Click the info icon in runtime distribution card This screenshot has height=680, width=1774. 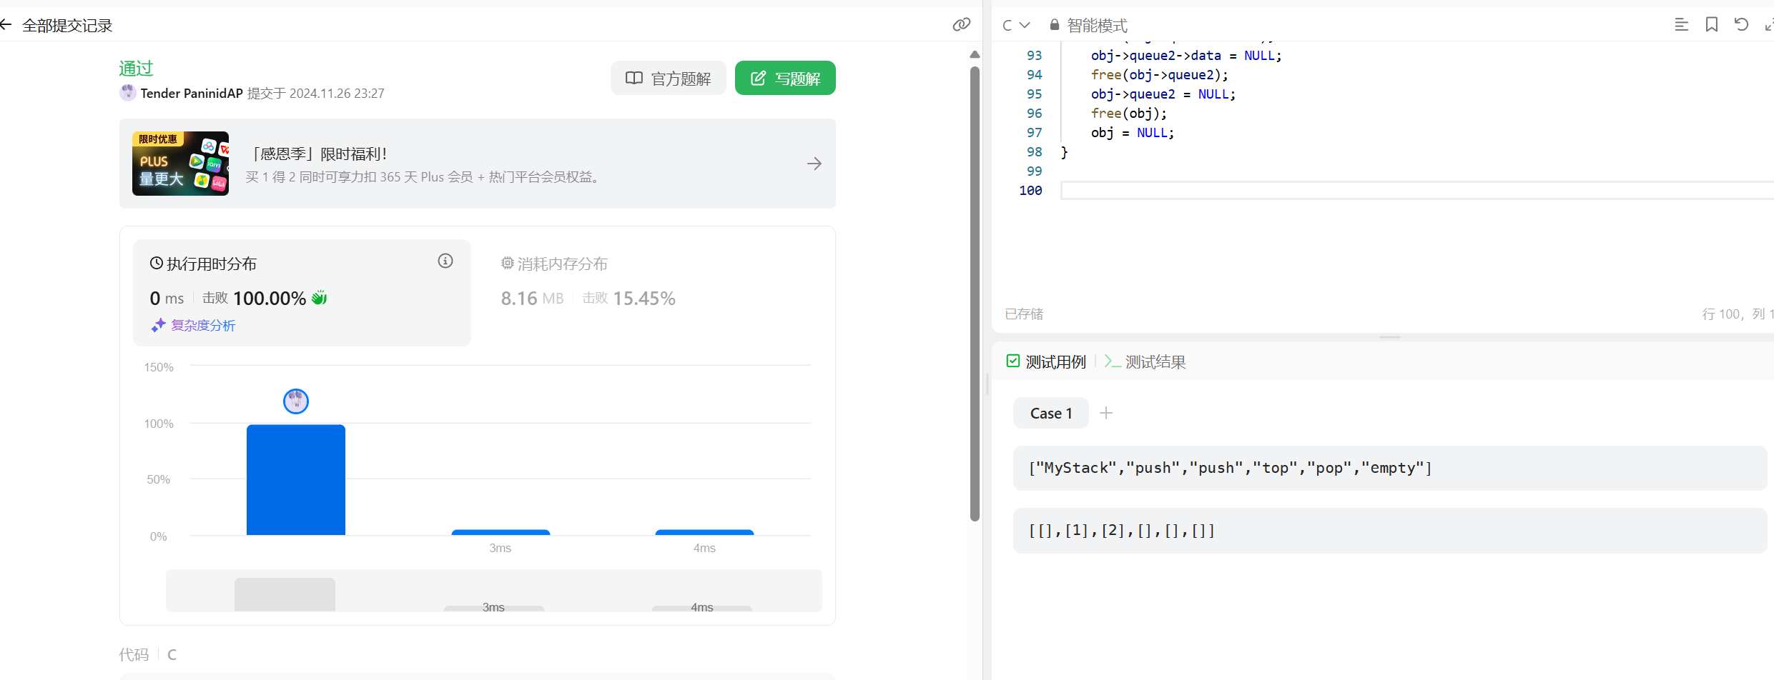[x=445, y=261]
